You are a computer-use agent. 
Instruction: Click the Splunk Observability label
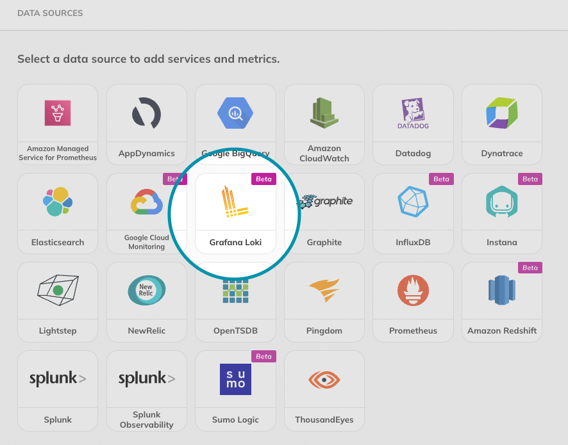(146, 419)
